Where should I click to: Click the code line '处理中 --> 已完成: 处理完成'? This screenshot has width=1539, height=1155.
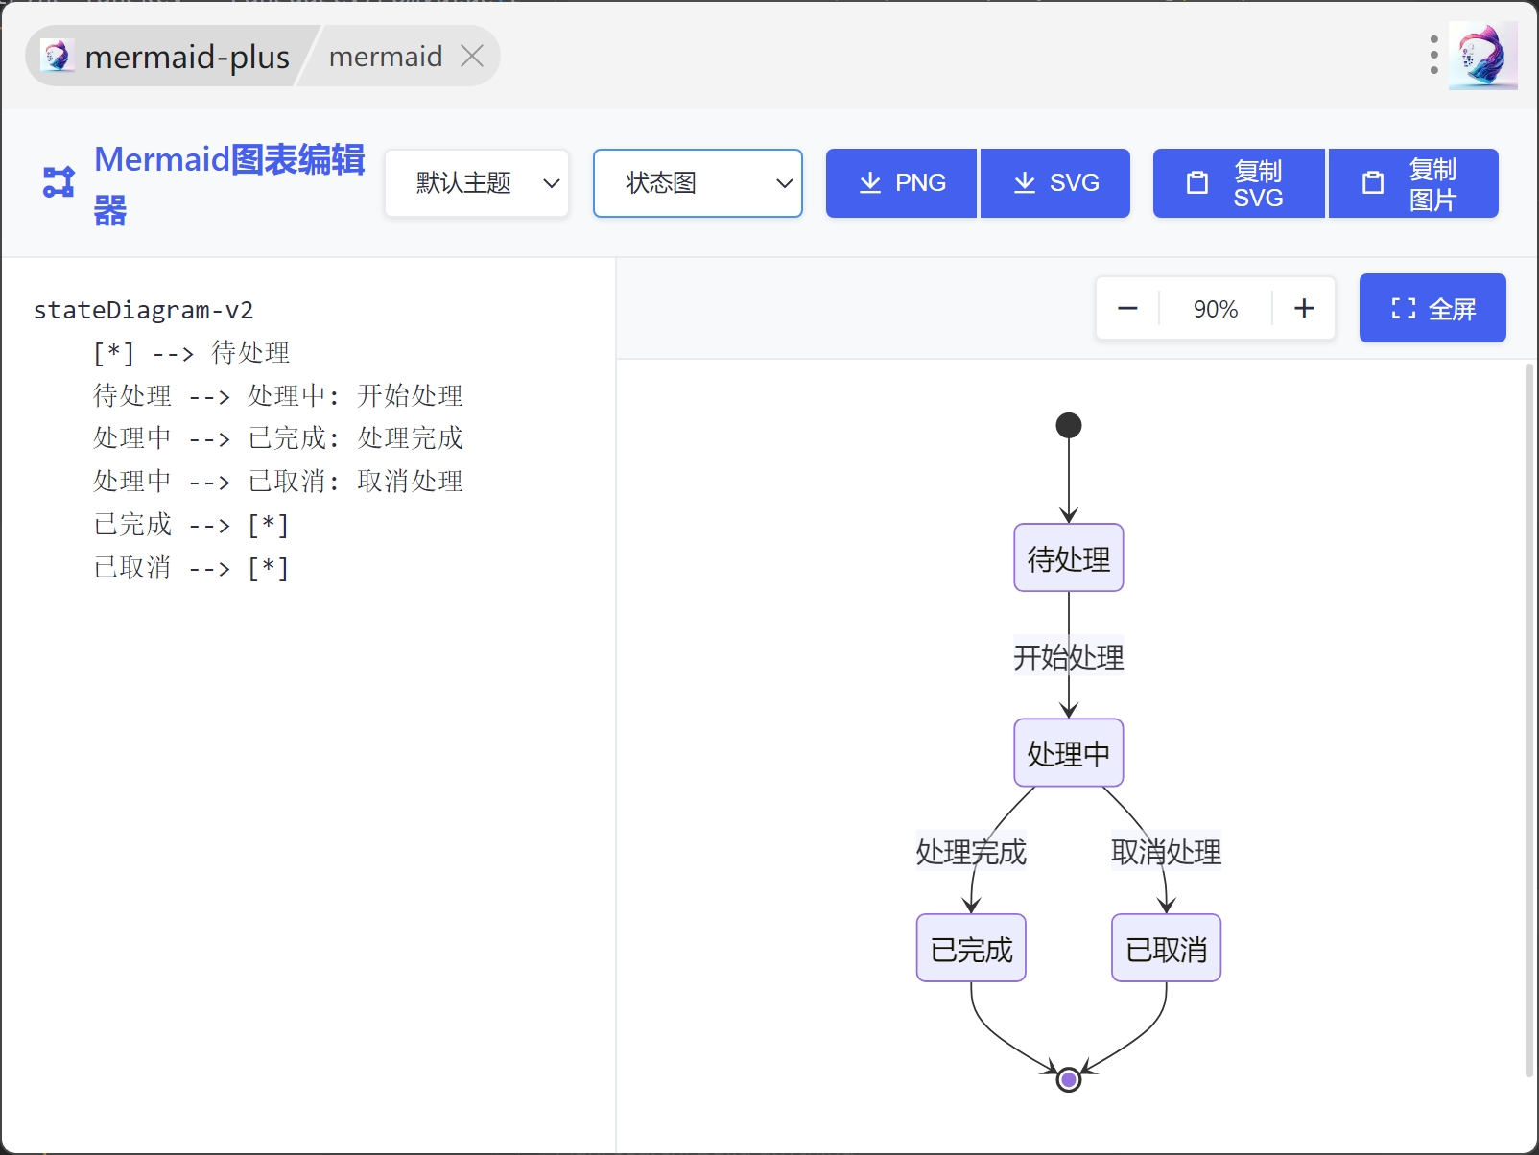click(278, 438)
